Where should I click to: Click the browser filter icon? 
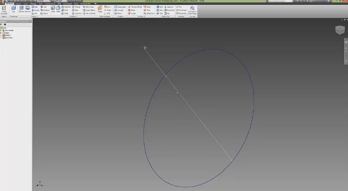(x=1, y=25)
